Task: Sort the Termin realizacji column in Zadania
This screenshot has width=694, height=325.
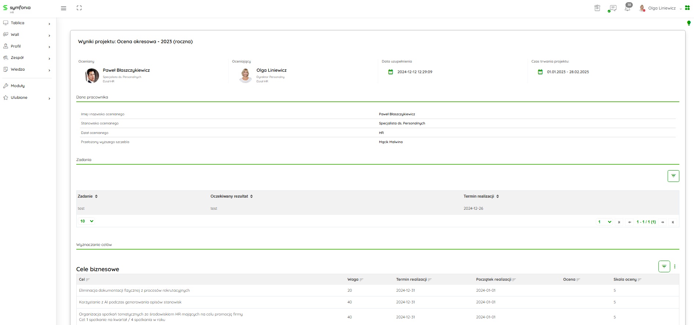Action: [x=481, y=197]
